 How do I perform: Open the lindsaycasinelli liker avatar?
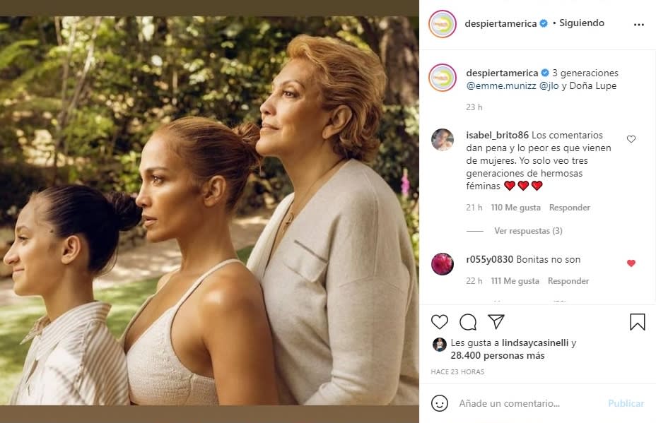(x=440, y=344)
